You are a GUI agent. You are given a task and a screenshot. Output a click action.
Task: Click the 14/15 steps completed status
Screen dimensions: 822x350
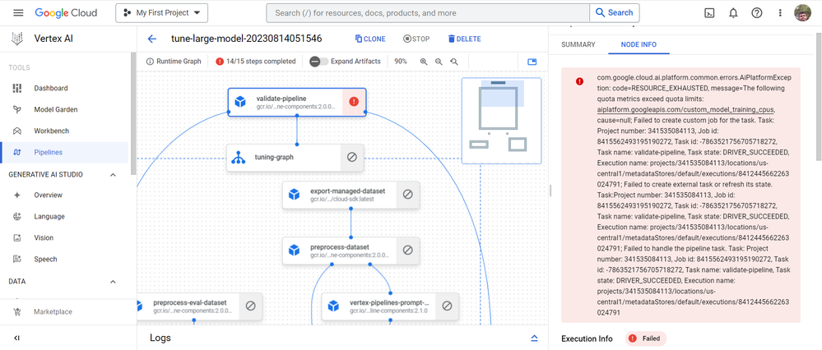[x=256, y=62]
